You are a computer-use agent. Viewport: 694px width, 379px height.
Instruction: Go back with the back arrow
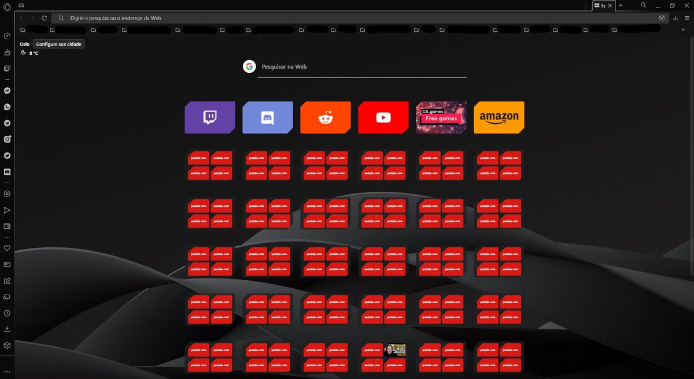tap(21, 18)
